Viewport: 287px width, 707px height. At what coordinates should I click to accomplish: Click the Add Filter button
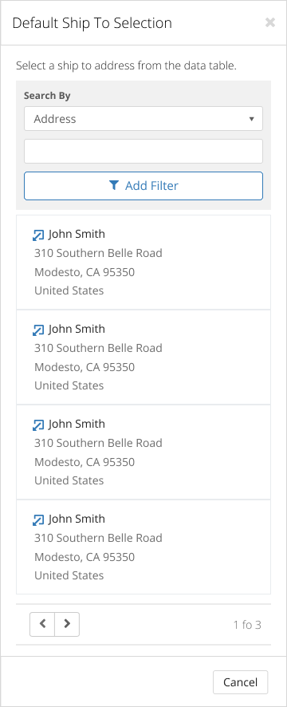tap(143, 186)
